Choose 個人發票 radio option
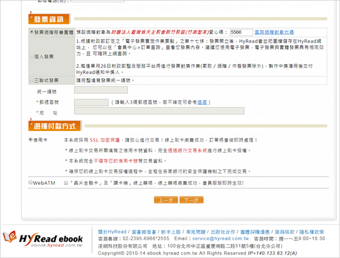The height and width of the screenshot is (258, 340). click(31, 56)
